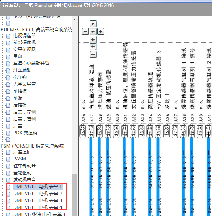This screenshot has height=216, width=212.
Task: Select the 前端 entry
Action: [x=18, y=98]
